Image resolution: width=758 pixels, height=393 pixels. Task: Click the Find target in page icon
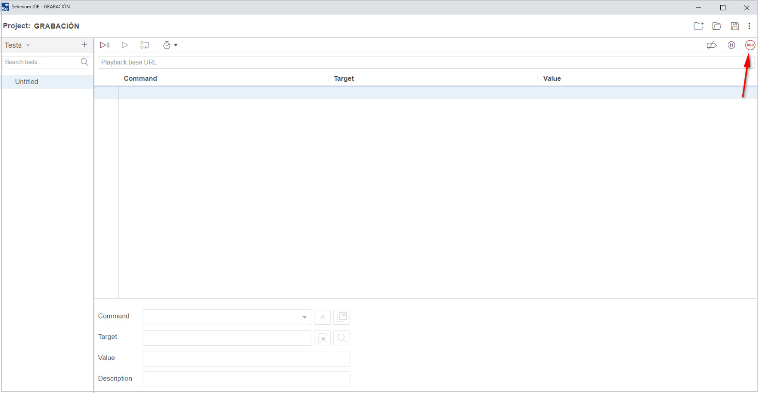[x=342, y=338]
